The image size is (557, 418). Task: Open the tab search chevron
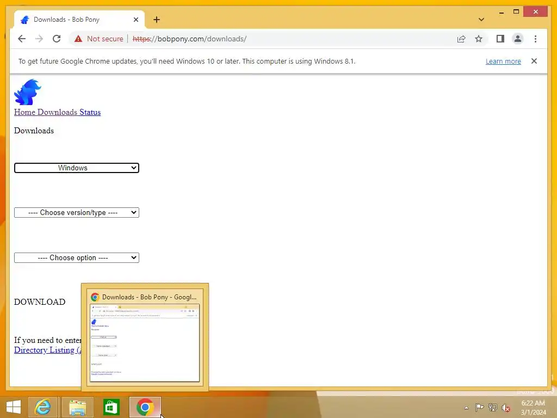point(481,20)
